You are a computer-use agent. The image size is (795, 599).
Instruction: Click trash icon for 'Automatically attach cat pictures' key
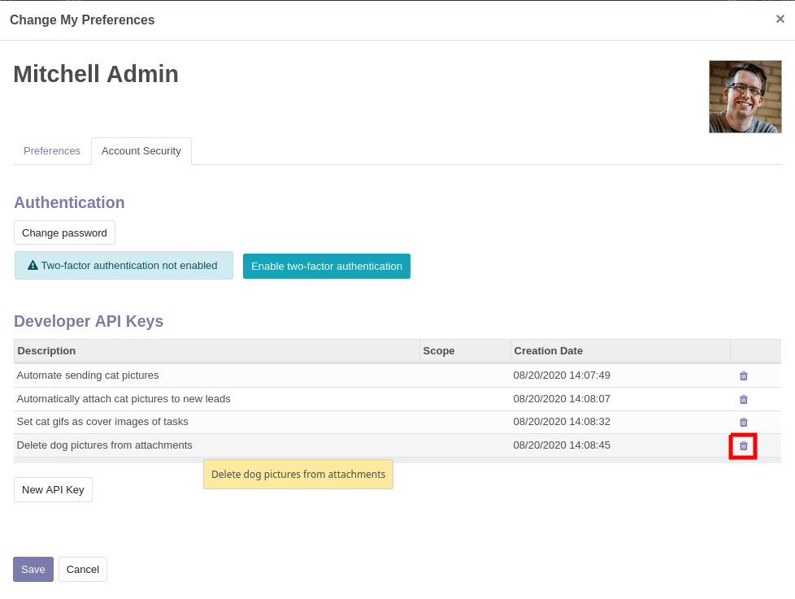coord(743,399)
